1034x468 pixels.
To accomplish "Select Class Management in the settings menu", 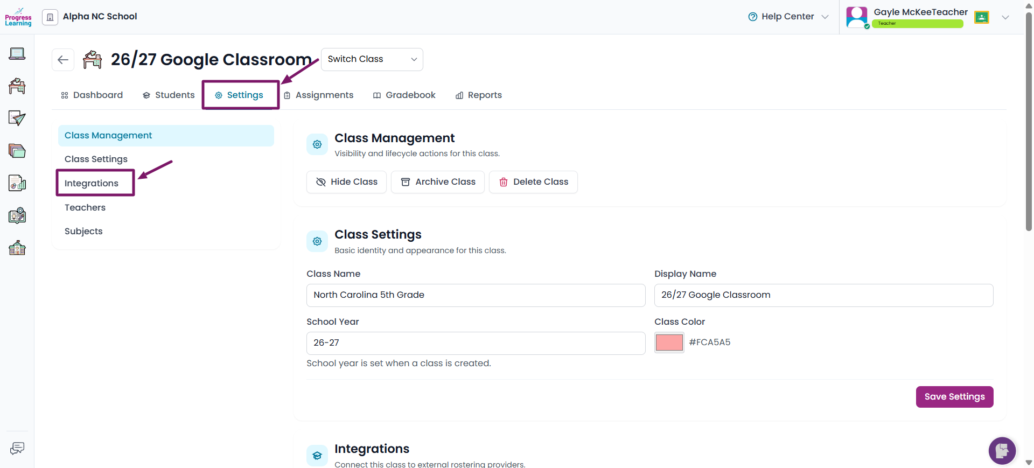I will [166, 136].
